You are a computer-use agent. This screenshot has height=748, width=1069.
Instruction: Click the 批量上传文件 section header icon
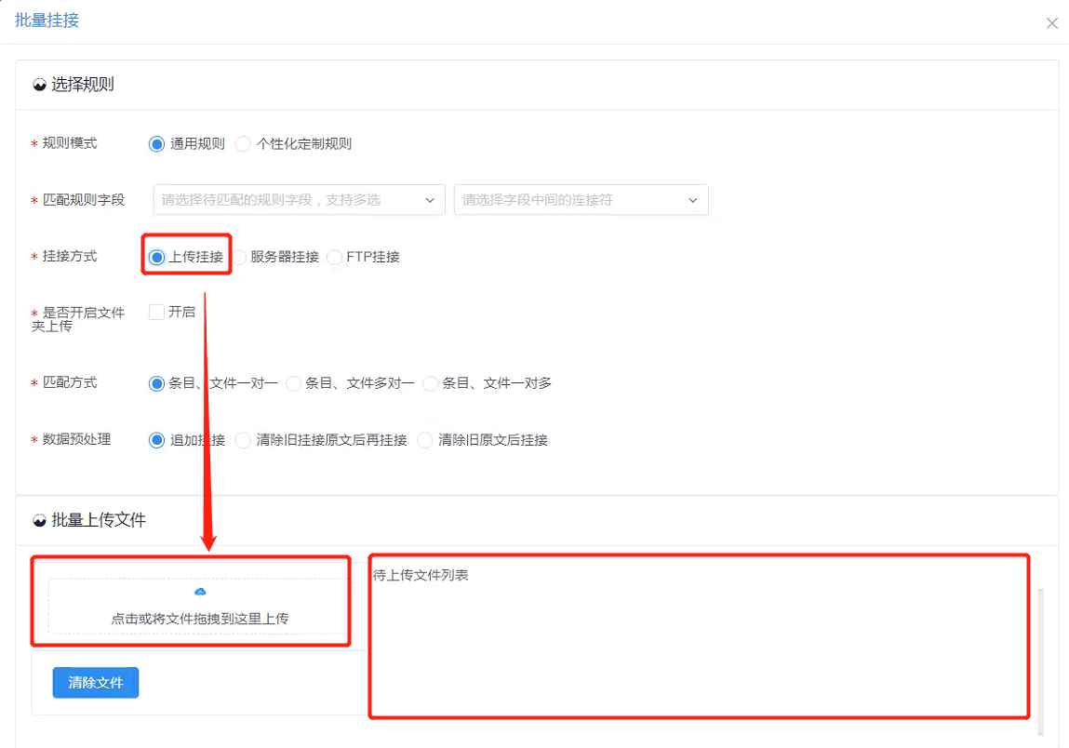[x=40, y=521]
